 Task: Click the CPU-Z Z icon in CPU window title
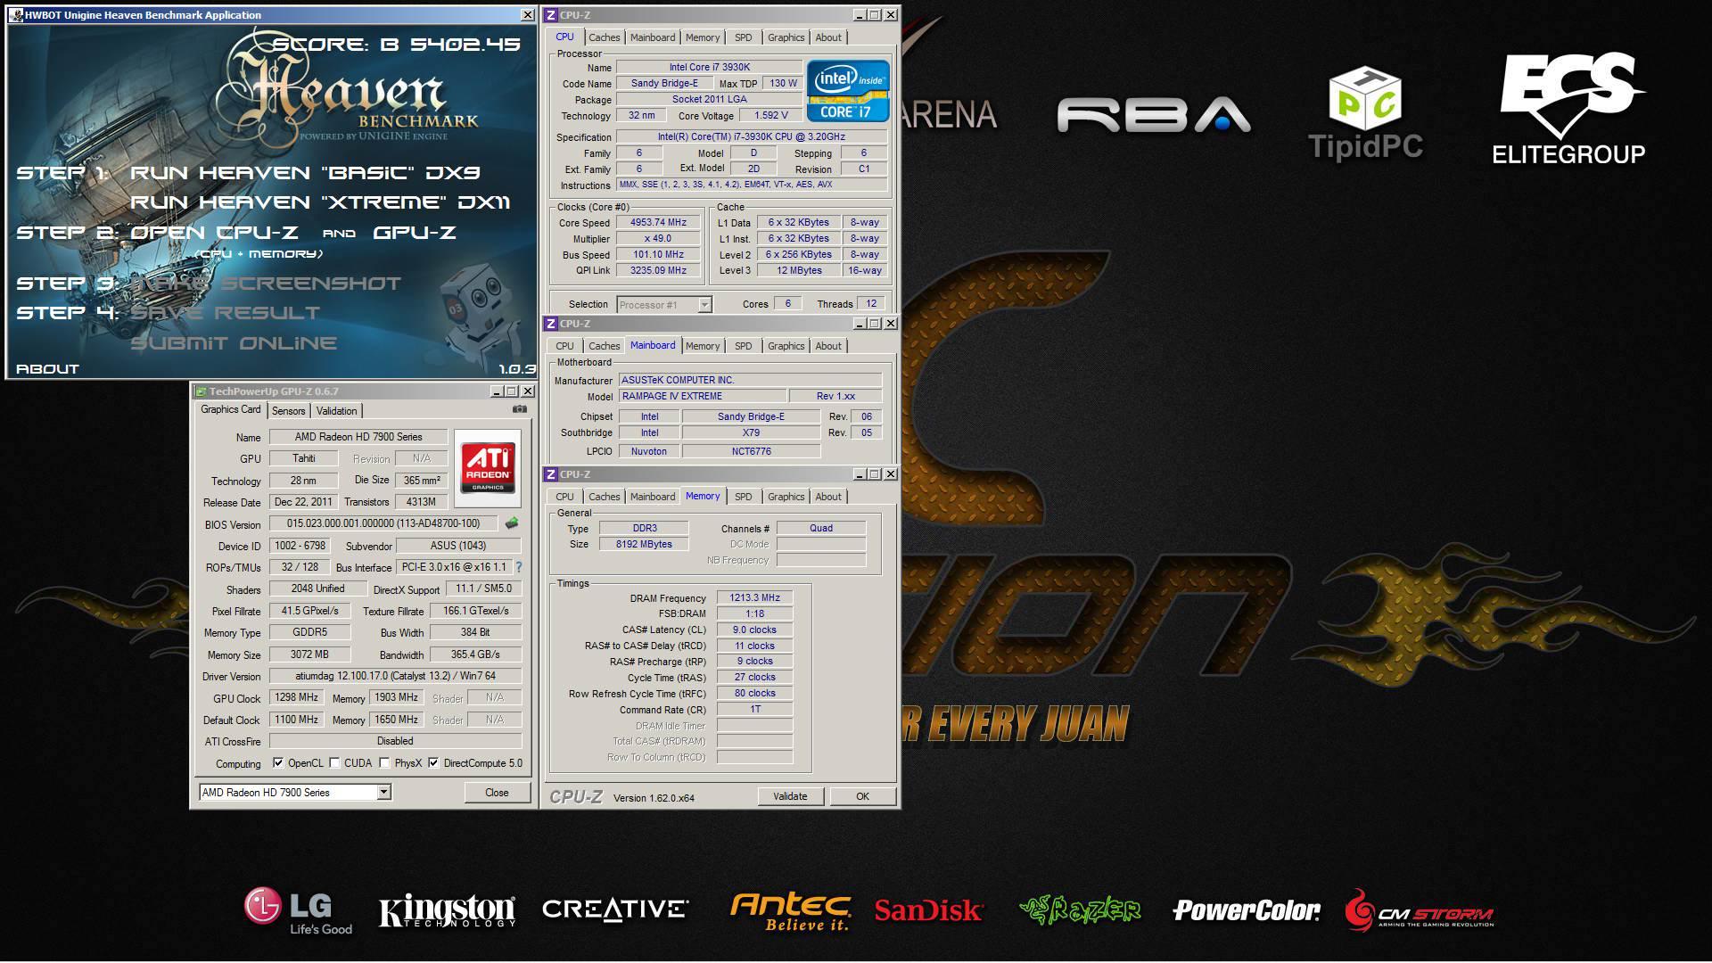click(551, 15)
